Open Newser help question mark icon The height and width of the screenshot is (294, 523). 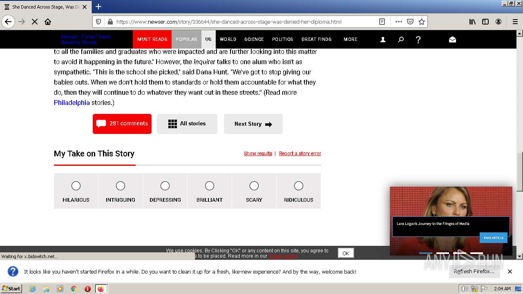pyautogui.click(x=418, y=40)
